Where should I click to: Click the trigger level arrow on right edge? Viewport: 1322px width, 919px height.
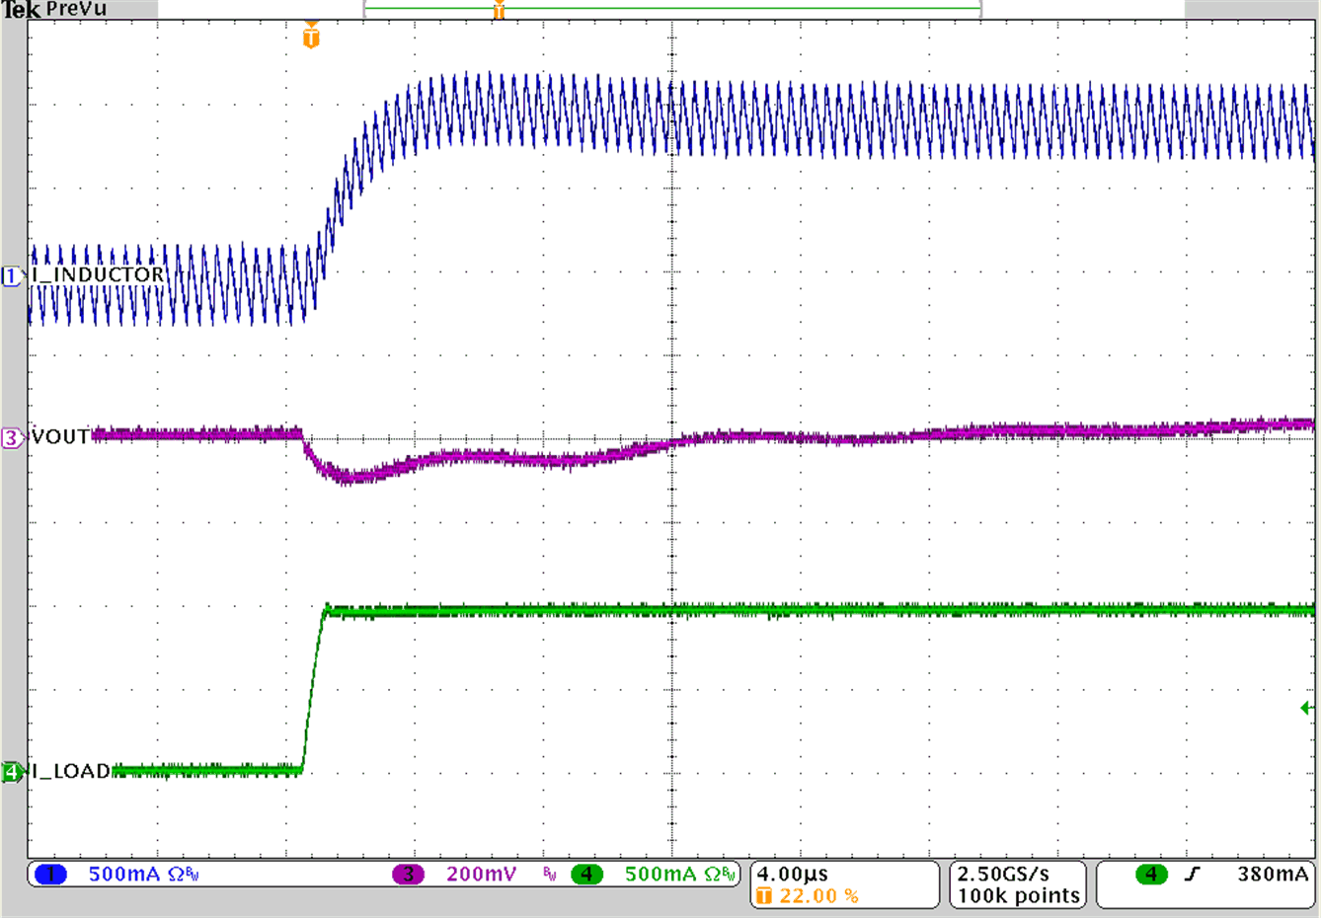click(x=1307, y=708)
